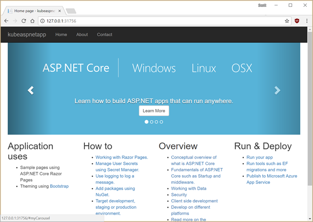The image size is (313, 222).
Task: Open About in the navbar
Action: tap(82, 35)
